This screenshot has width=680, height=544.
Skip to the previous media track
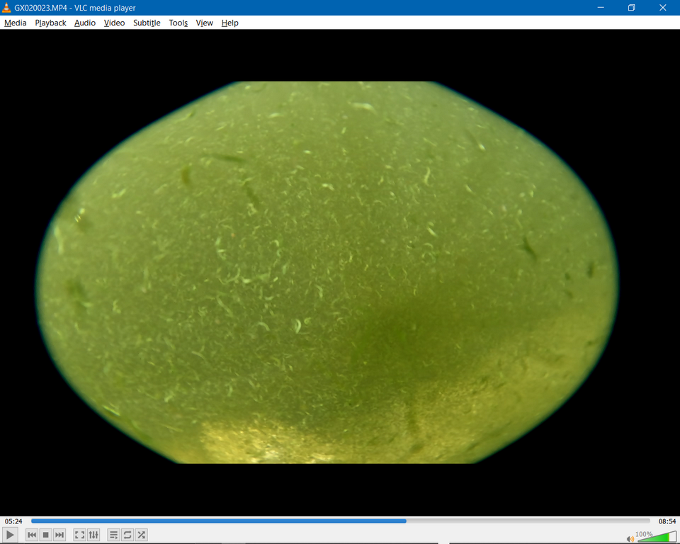32,535
